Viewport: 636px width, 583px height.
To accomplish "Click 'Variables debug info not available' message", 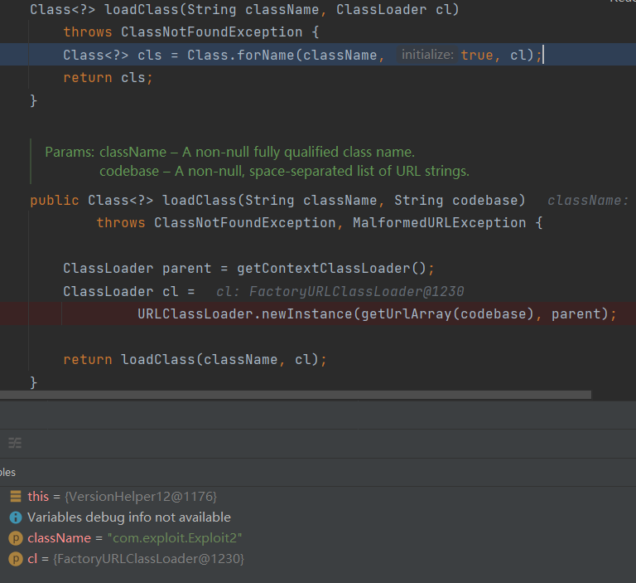I will click(x=128, y=517).
